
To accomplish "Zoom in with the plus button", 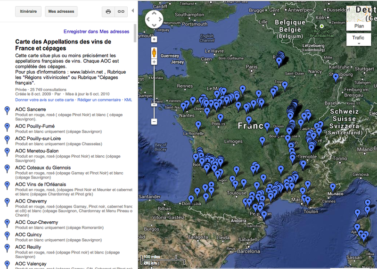I will click(x=154, y=62).
